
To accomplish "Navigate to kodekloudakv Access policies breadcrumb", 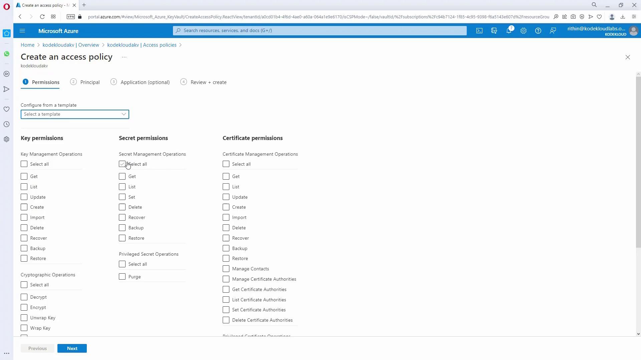I will (x=142, y=45).
